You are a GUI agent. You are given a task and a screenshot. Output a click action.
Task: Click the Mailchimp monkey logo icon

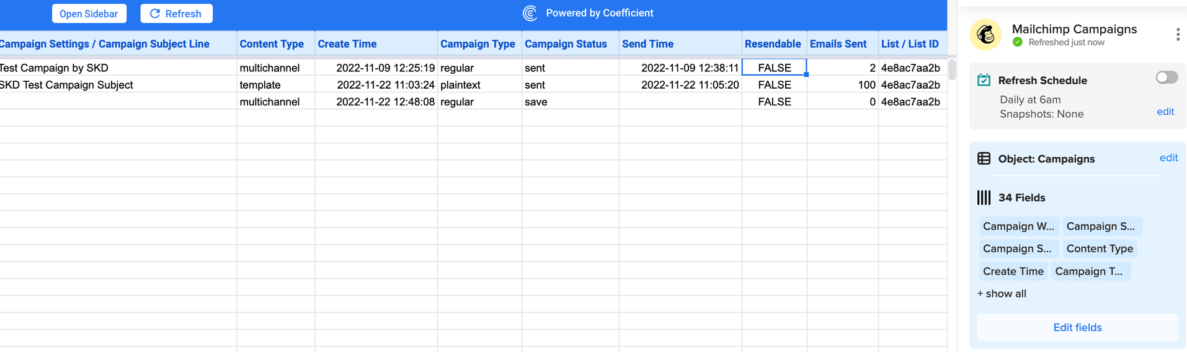[x=985, y=35]
